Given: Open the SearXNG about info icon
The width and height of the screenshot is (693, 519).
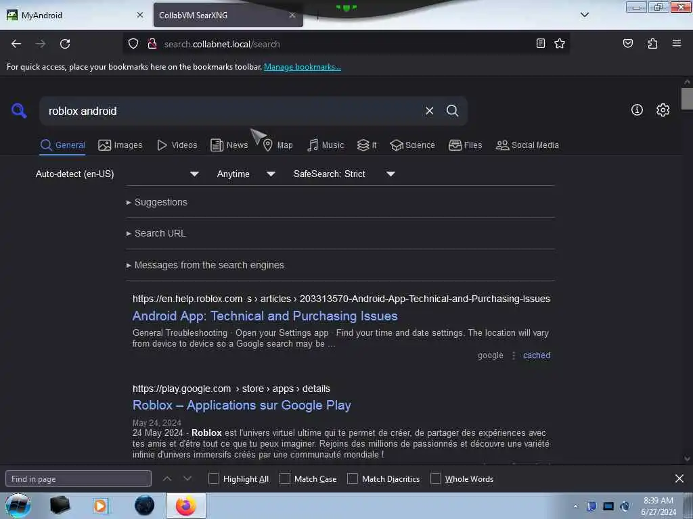Looking at the screenshot, I should pyautogui.click(x=637, y=110).
